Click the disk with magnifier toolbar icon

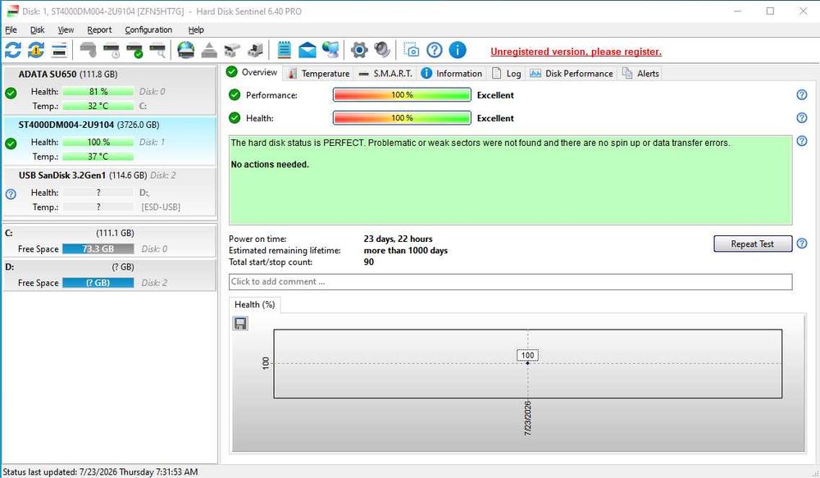click(157, 50)
